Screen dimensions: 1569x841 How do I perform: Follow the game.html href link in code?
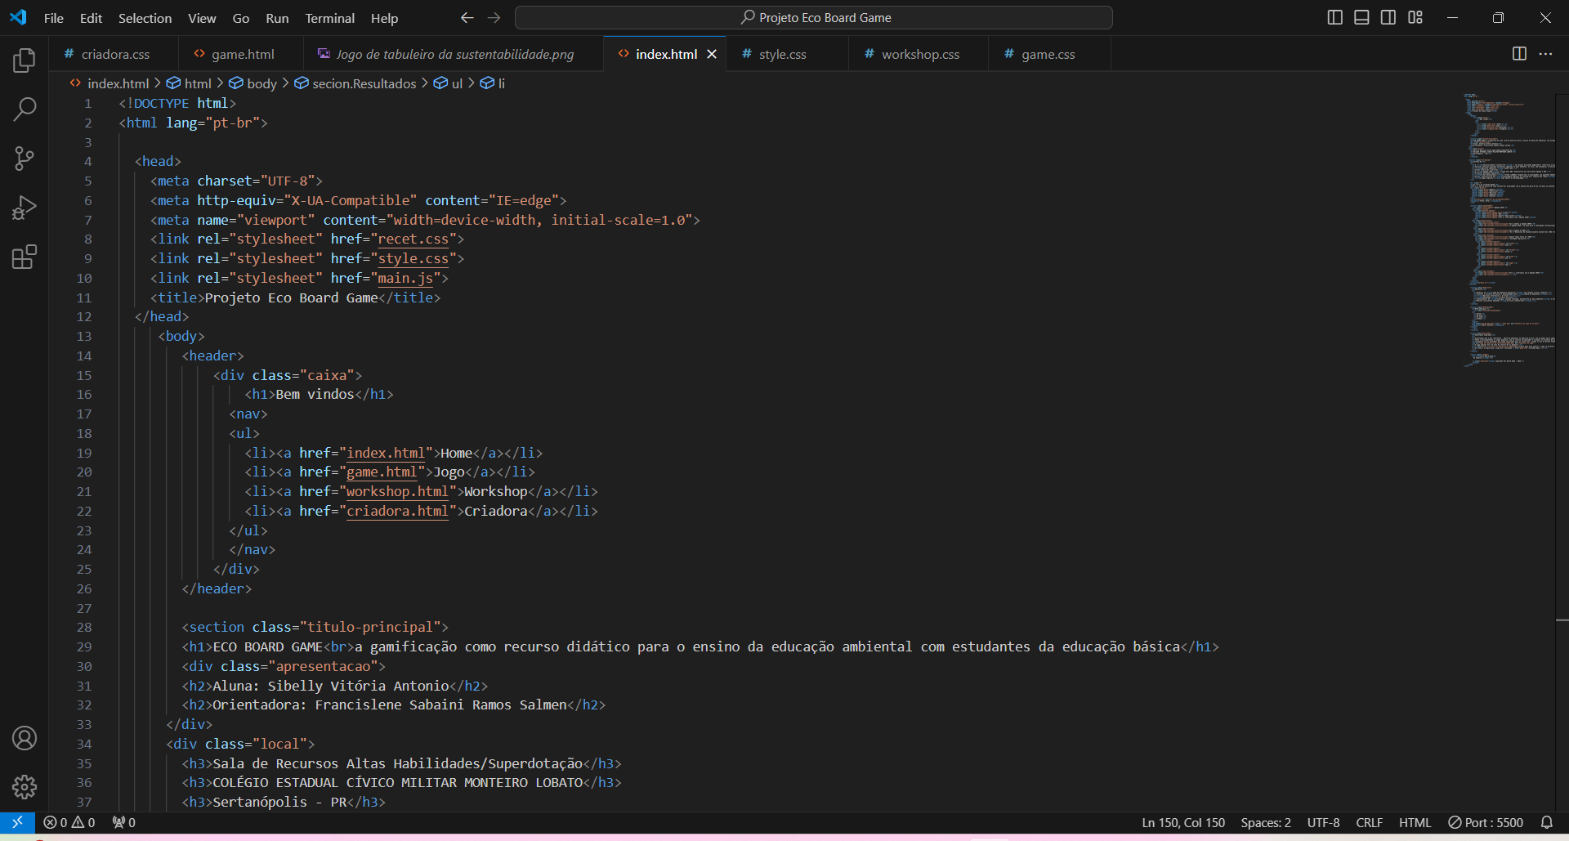pos(382,472)
